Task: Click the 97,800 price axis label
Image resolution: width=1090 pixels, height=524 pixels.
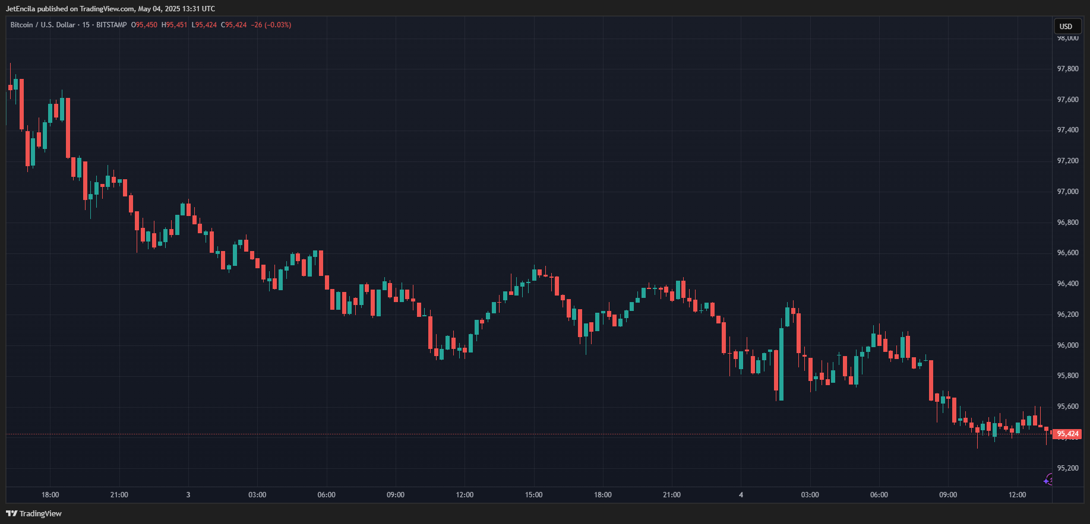Action: [x=1067, y=69]
